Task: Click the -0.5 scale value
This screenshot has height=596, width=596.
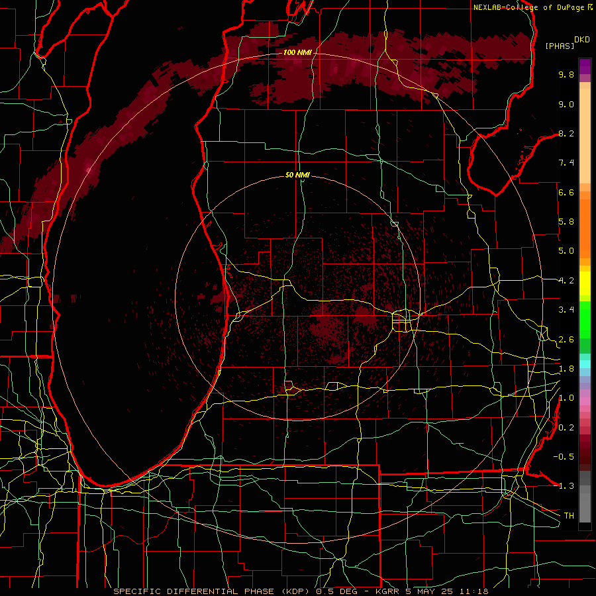Action: [x=564, y=457]
